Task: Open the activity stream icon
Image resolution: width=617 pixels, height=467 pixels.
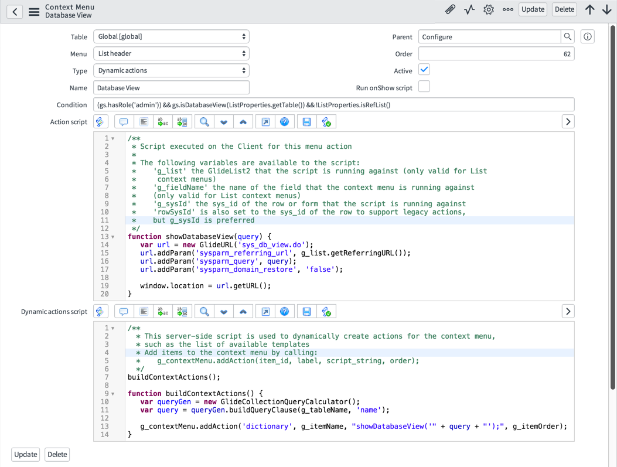Action: tap(469, 9)
